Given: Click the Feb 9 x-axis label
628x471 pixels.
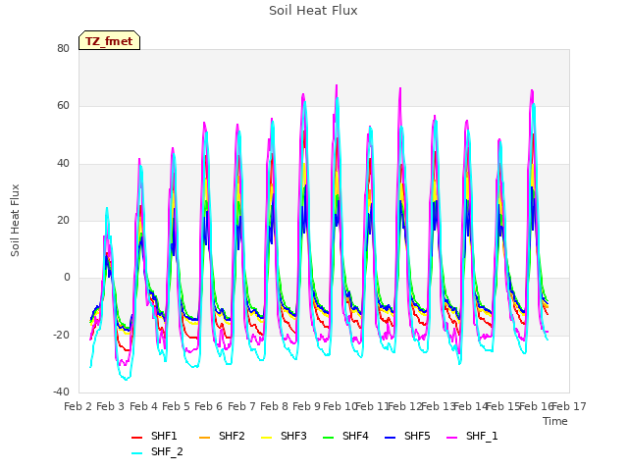Looking at the screenshot, I should (306, 406).
